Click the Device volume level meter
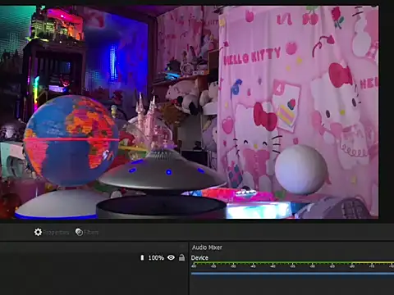Screen dimensions: 394x295 coord(292,264)
